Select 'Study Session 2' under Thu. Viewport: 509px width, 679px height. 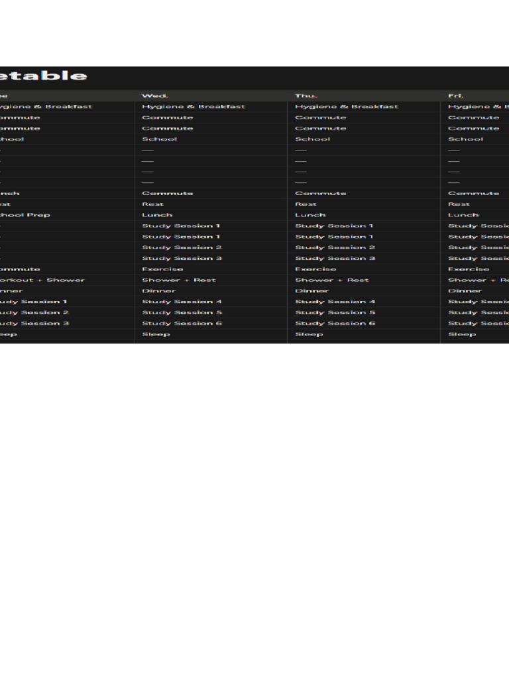point(335,247)
